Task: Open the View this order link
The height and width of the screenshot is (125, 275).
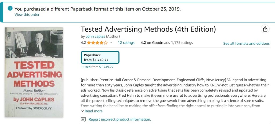Action: tap(27, 14)
